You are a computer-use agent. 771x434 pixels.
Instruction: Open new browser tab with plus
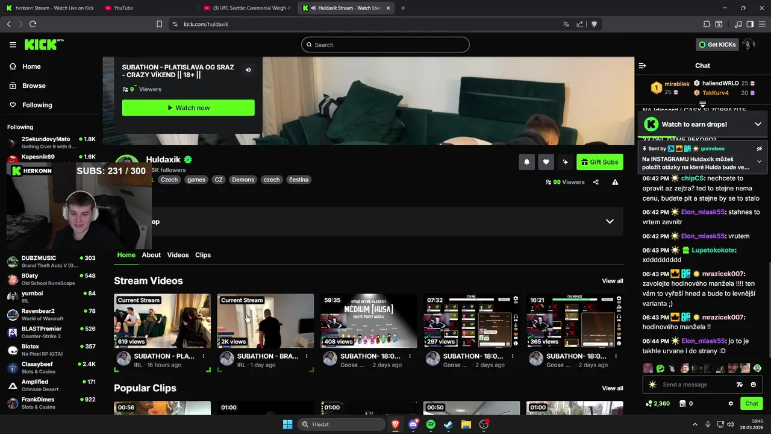pos(403,8)
